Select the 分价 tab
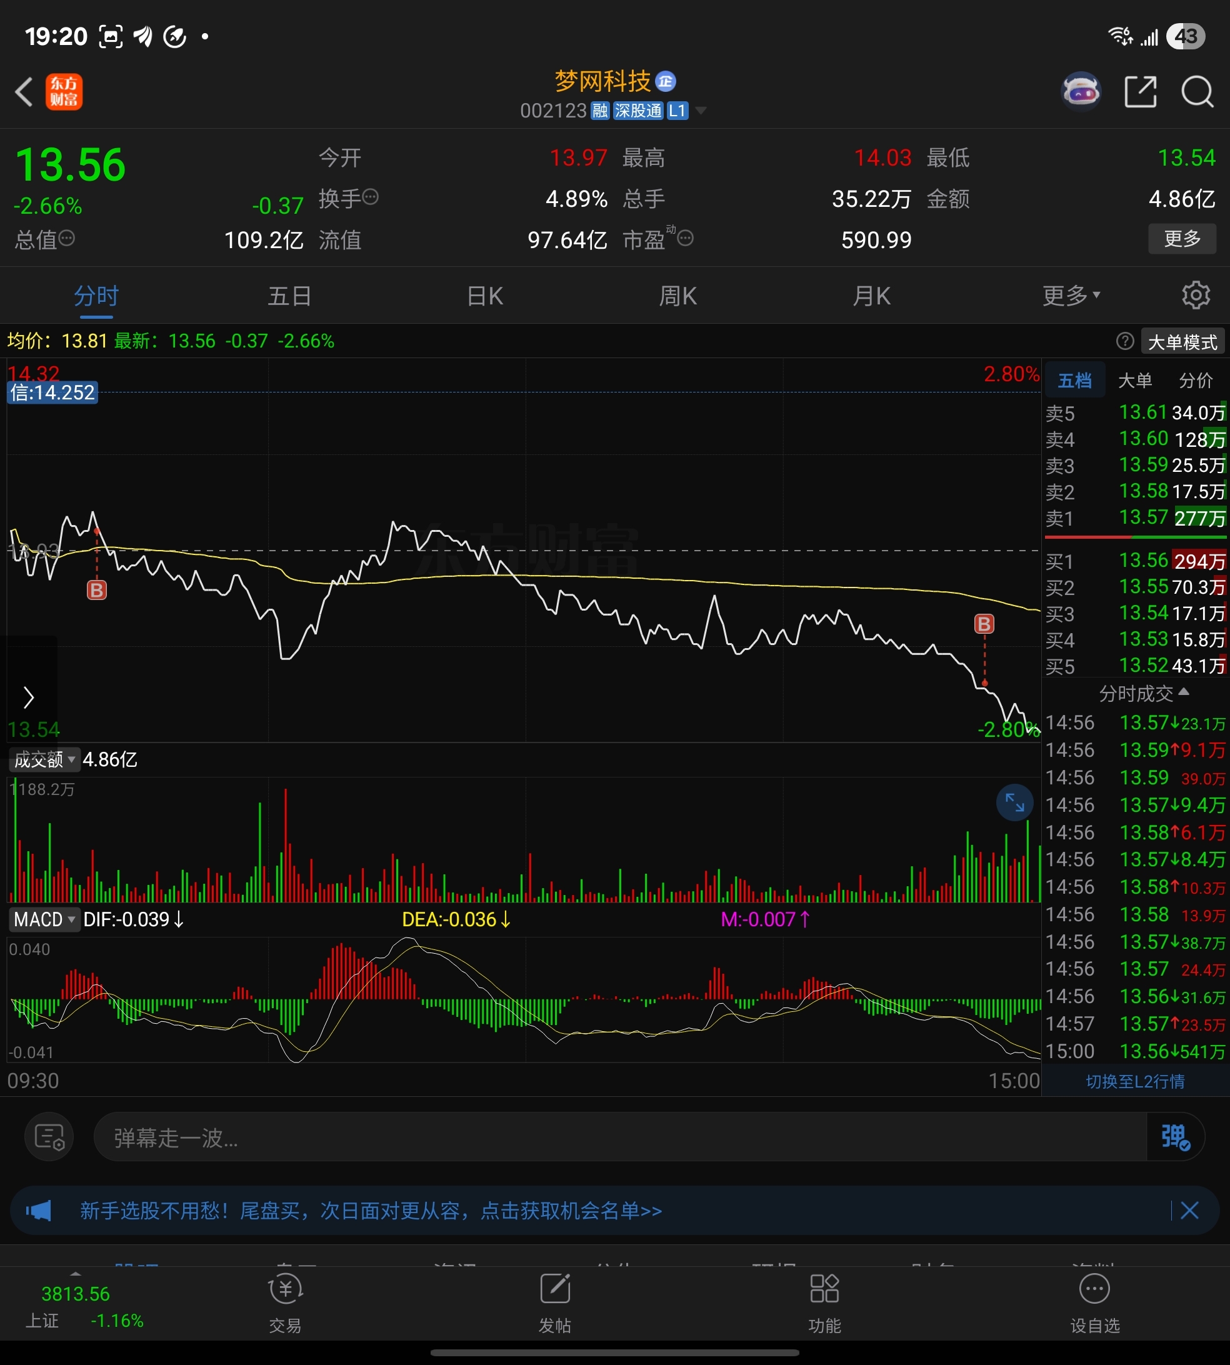The image size is (1230, 1365). (x=1196, y=381)
